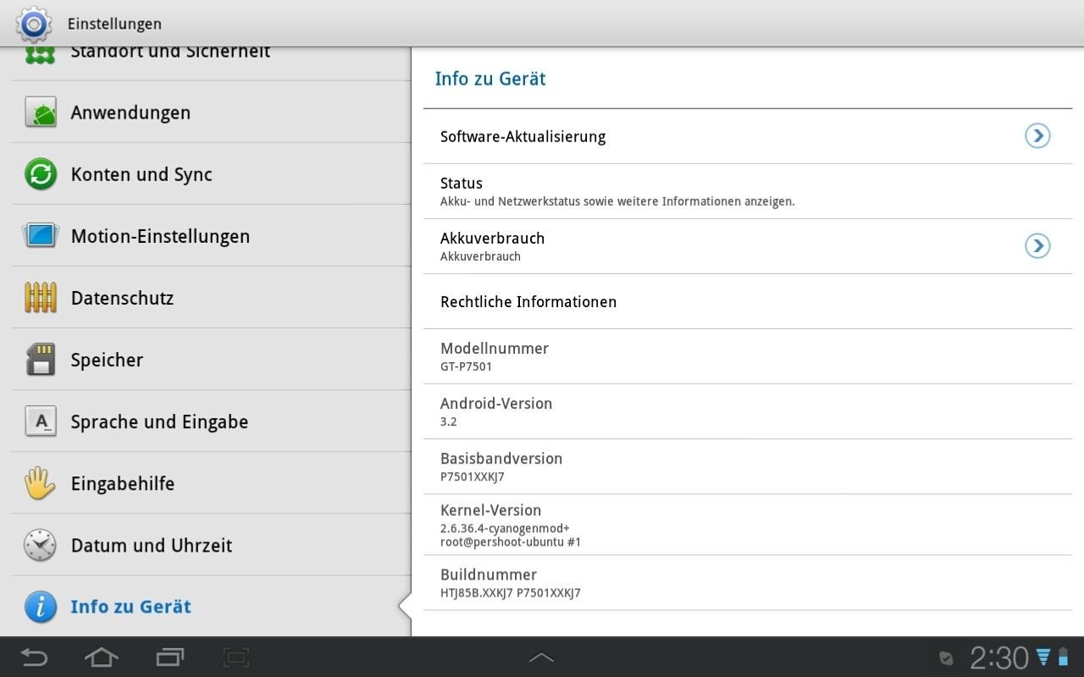Select Datenschutz in the sidebar
1084x677 pixels.
tap(212, 298)
